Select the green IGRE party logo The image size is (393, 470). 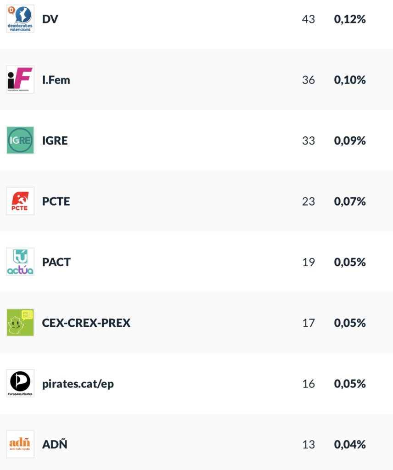click(20, 140)
